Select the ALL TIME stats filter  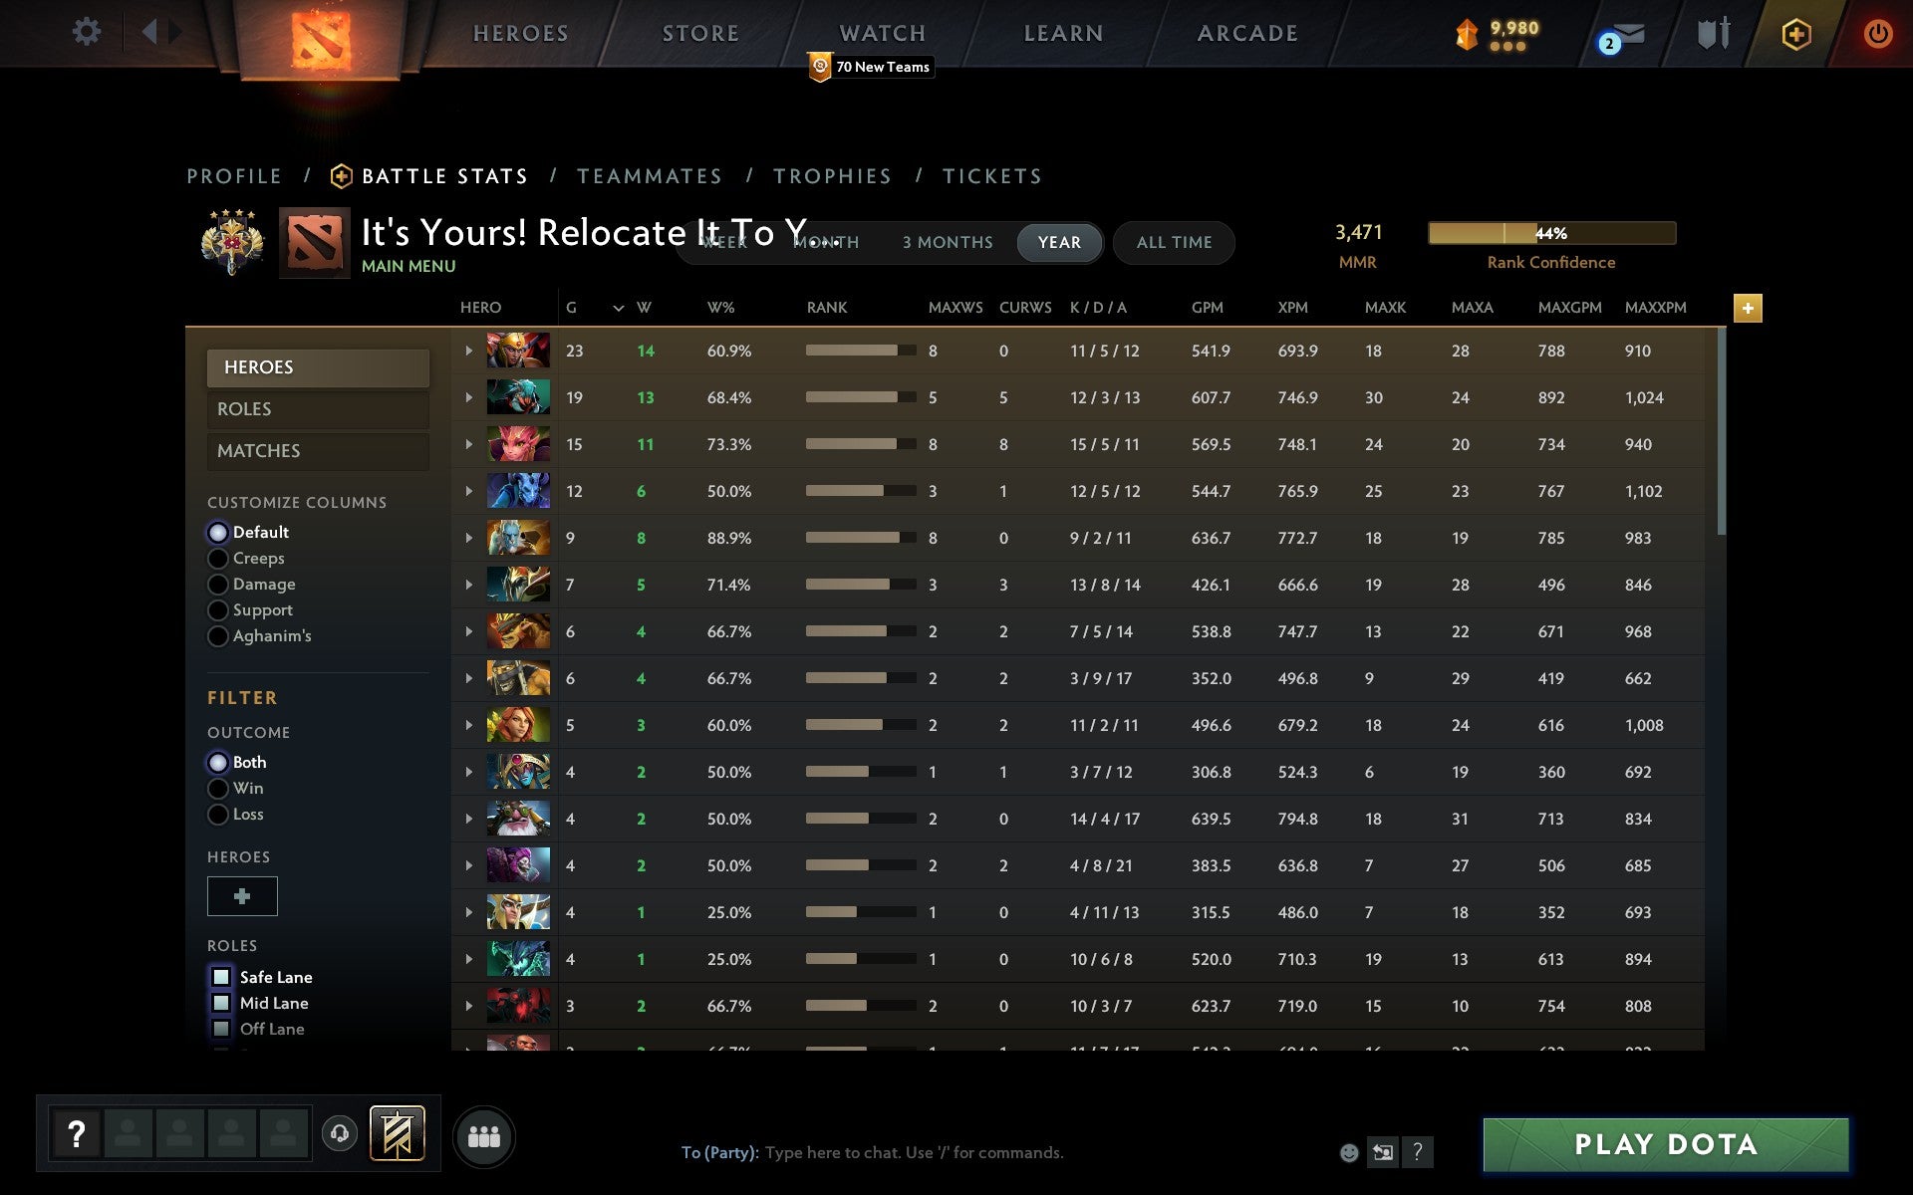click(x=1174, y=242)
